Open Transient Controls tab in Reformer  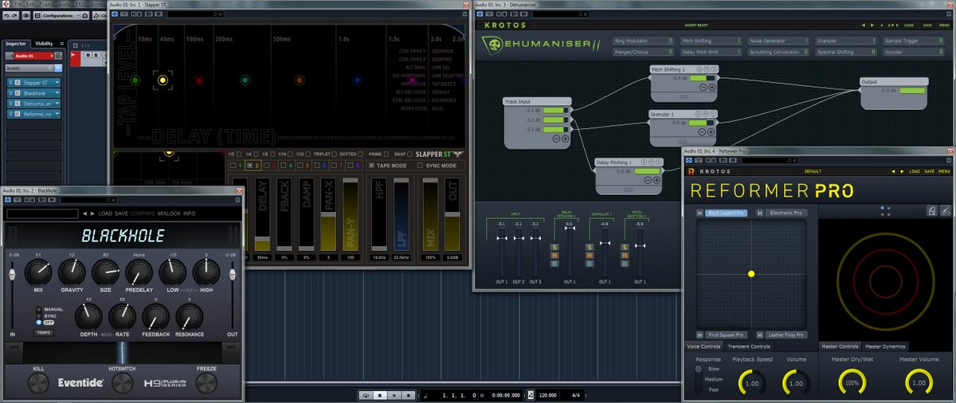pos(750,346)
